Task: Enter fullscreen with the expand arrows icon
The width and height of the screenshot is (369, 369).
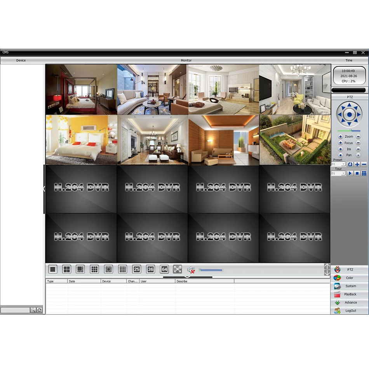Action: tap(178, 269)
